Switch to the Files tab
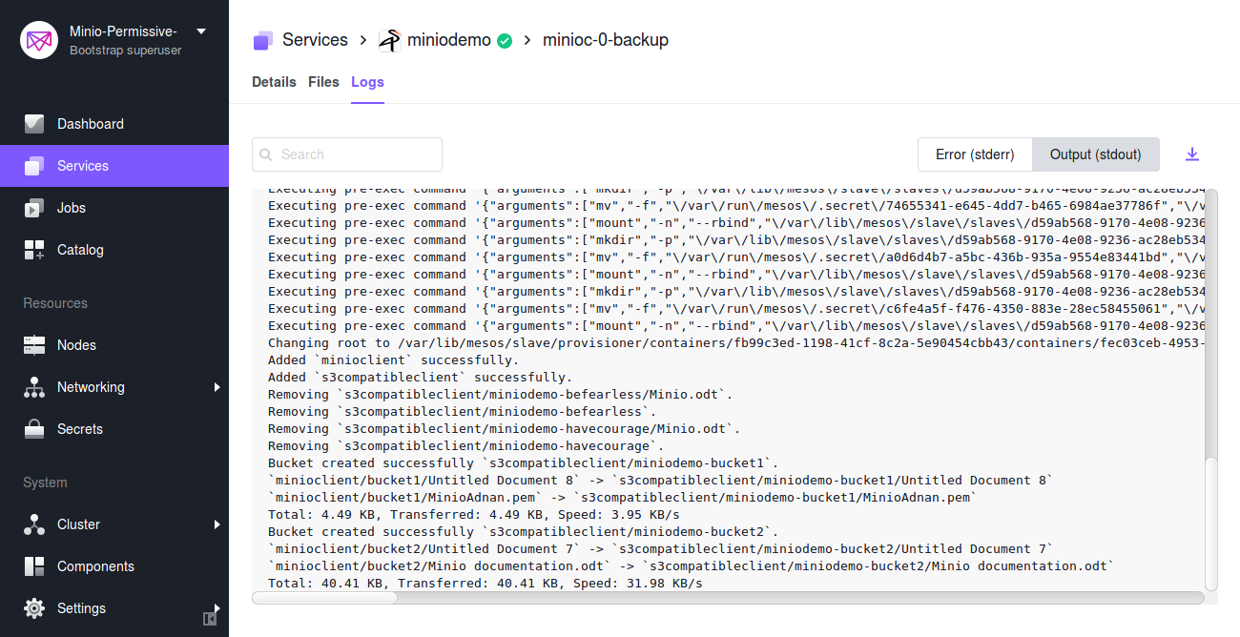1240x637 pixels. (x=323, y=82)
